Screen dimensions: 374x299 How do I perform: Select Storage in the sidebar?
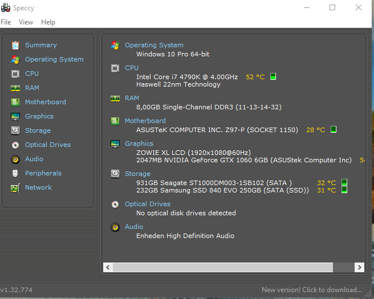point(38,130)
